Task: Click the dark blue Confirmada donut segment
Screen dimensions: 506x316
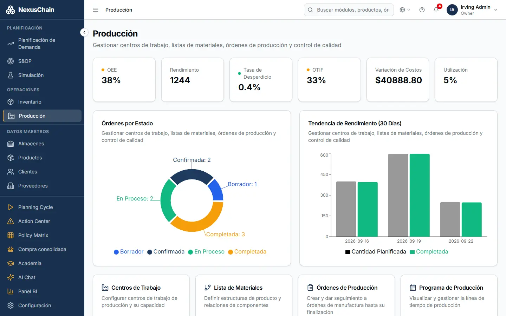Action: (191, 175)
